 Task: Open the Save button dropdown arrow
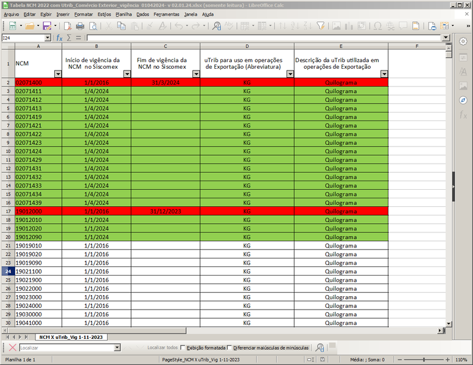tap(55, 26)
